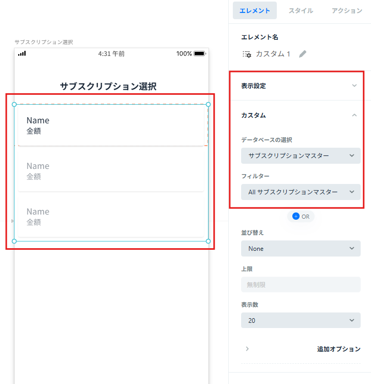
Task: Select the top-right resize handle of the list
Action: pos(208,105)
